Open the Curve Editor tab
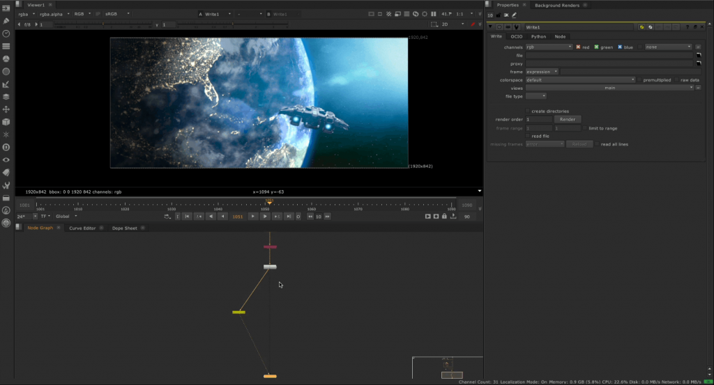This screenshot has height=385, width=714. (82, 228)
